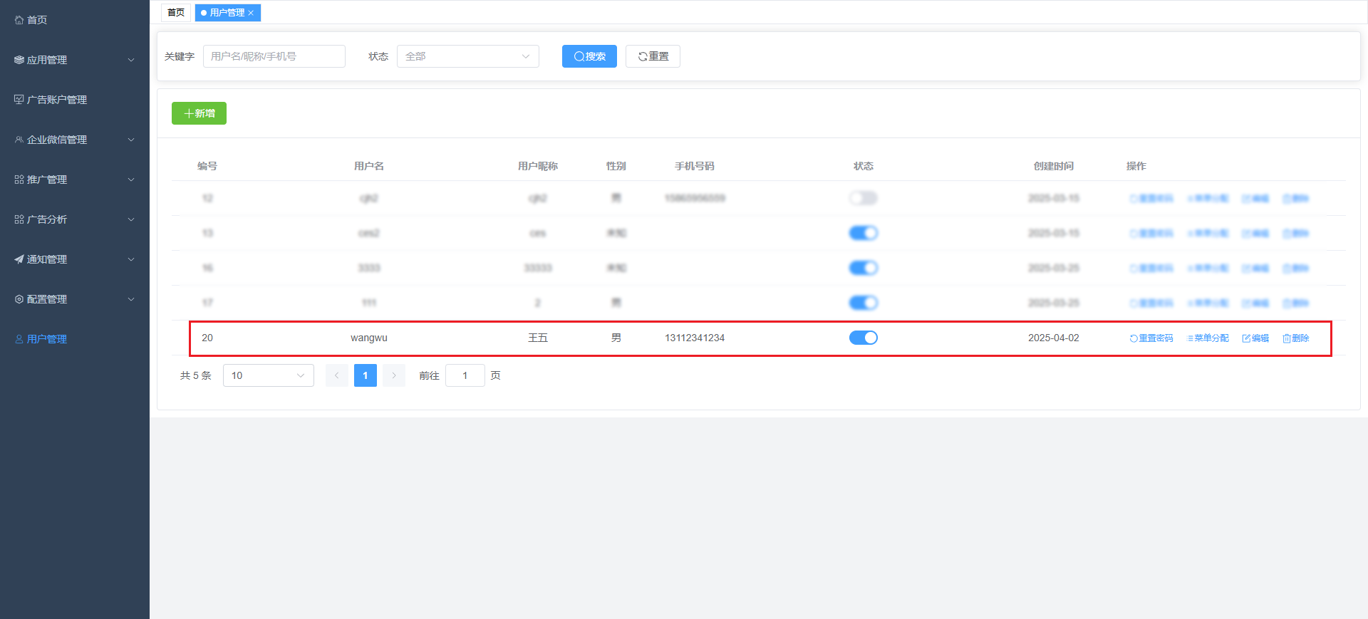Open the page size dropdown showing 10
1368x619 pixels.
coord(268,375)
